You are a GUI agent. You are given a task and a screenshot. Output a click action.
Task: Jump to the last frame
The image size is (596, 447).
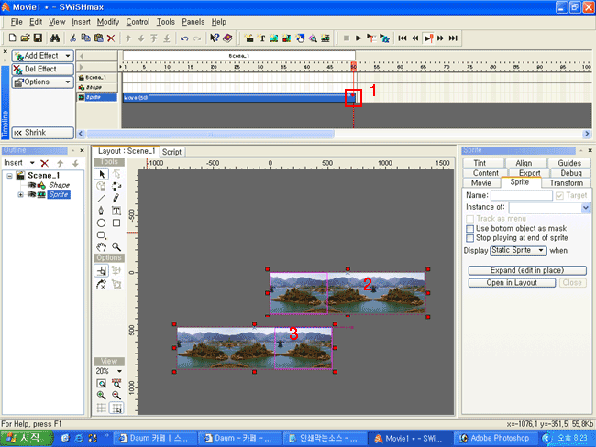[x=453, y=38]
